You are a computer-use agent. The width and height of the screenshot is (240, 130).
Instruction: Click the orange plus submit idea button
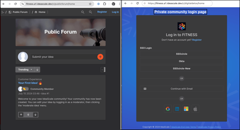coord(100,57)
